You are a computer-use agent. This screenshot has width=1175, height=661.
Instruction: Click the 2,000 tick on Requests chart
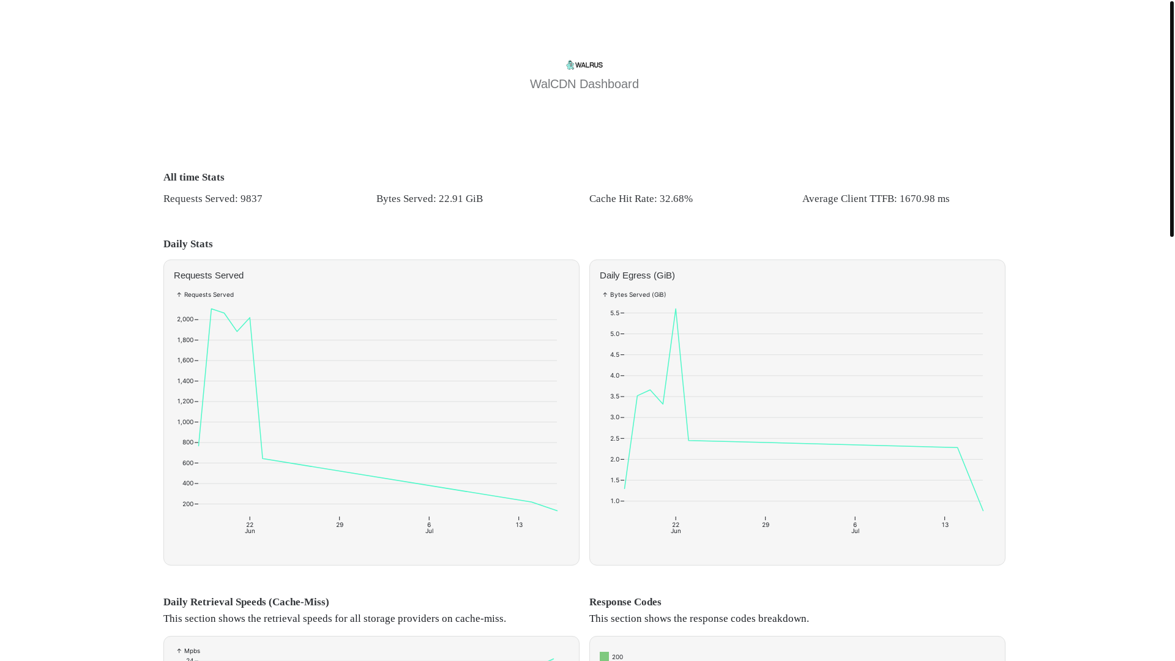pyautogui.click(x=185, y=319)
